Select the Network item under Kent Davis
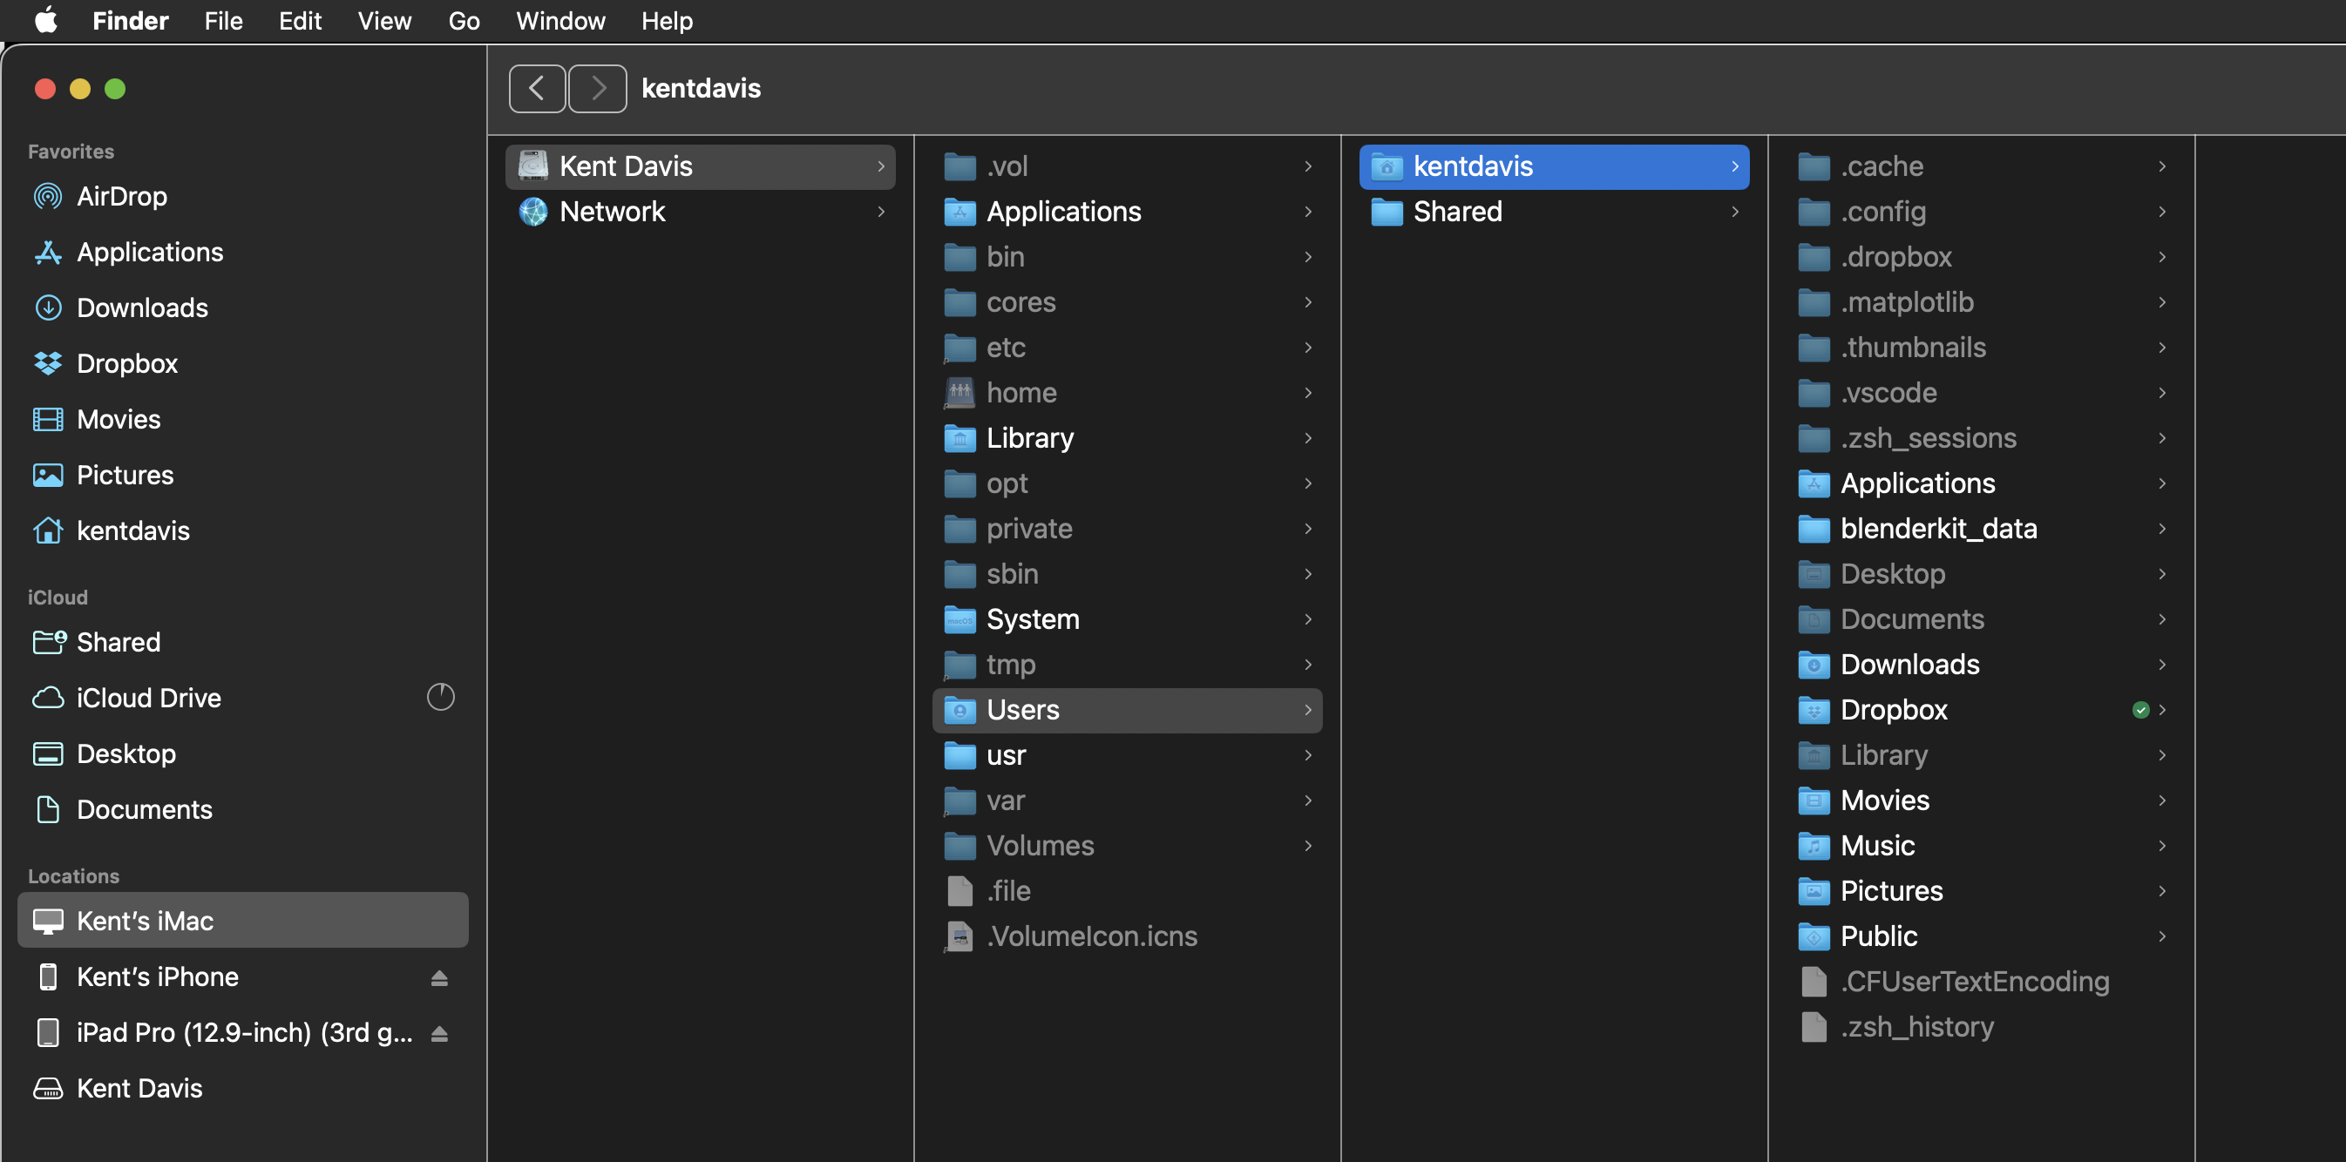The width and height of the screenshot is (2346, 1162). (x=612, y=211)
